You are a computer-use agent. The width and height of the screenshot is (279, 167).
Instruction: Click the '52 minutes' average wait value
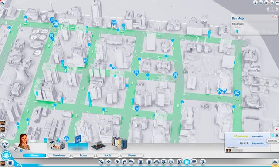241,136
